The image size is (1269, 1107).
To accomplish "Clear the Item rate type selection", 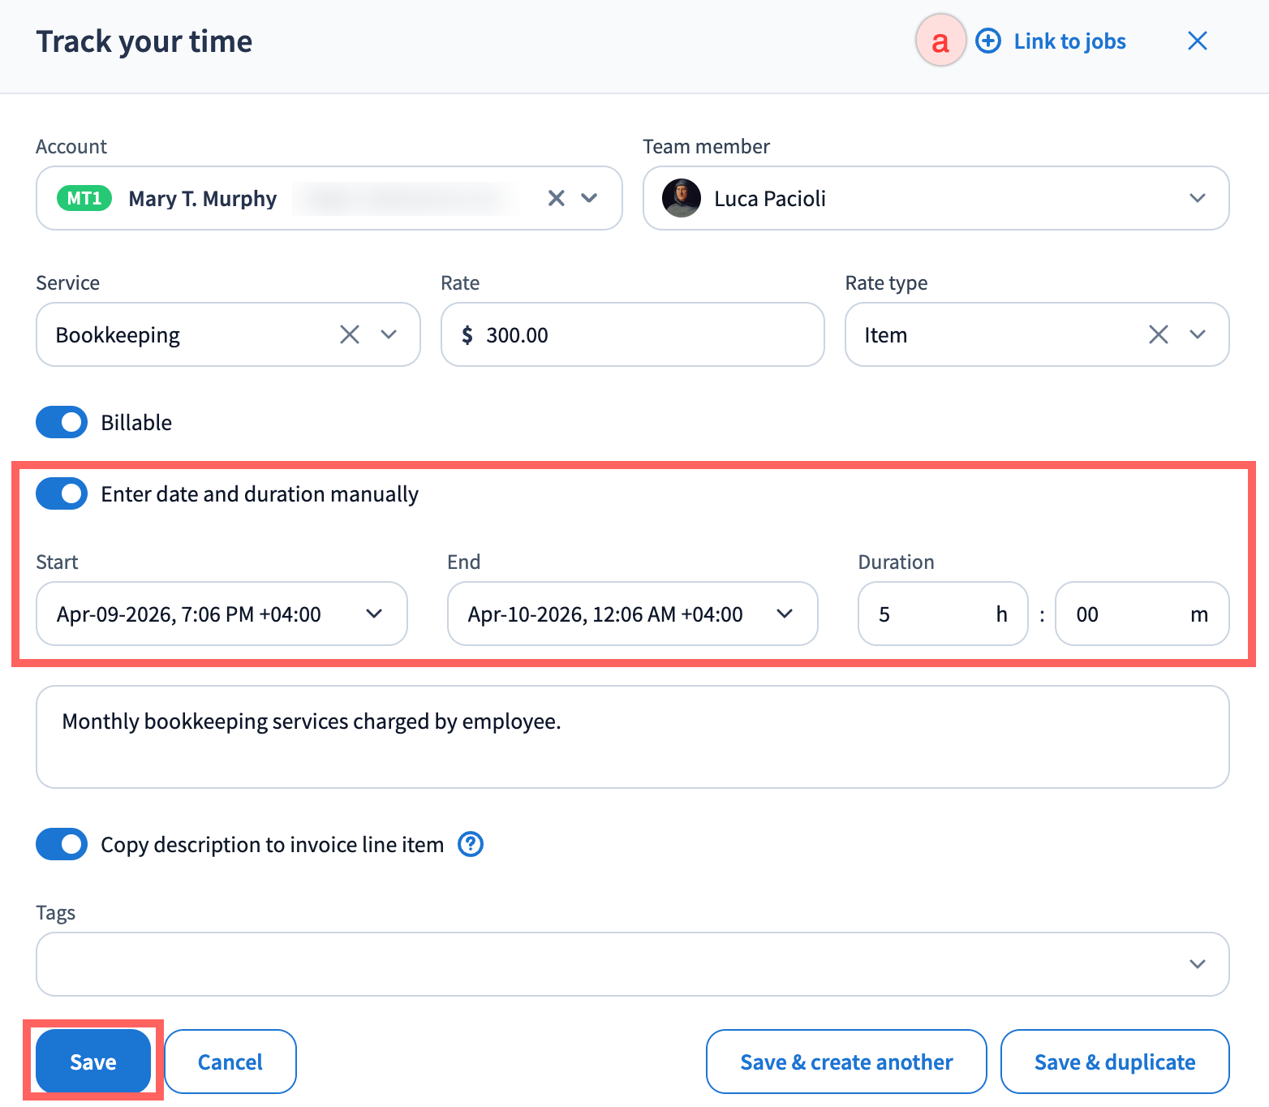I will [1159, 334].
